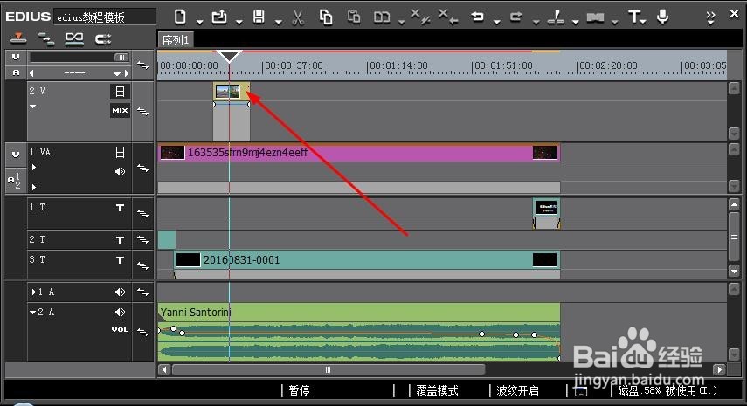Screen dimensions: 747x406
Task: Toggle insert/overwrite mode icon
Action: [18, 38]
